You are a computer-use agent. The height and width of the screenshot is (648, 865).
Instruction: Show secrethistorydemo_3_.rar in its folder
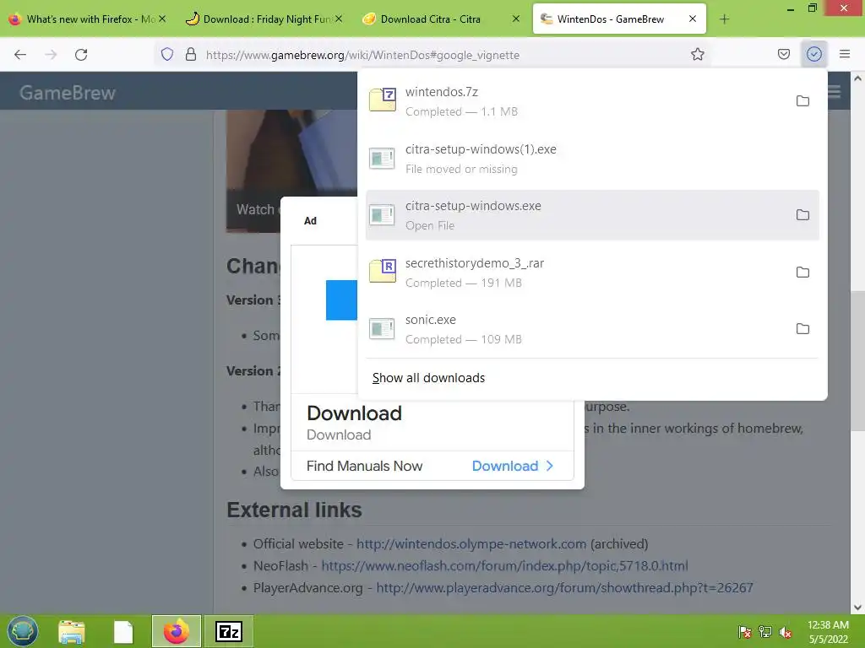point(802,273)
